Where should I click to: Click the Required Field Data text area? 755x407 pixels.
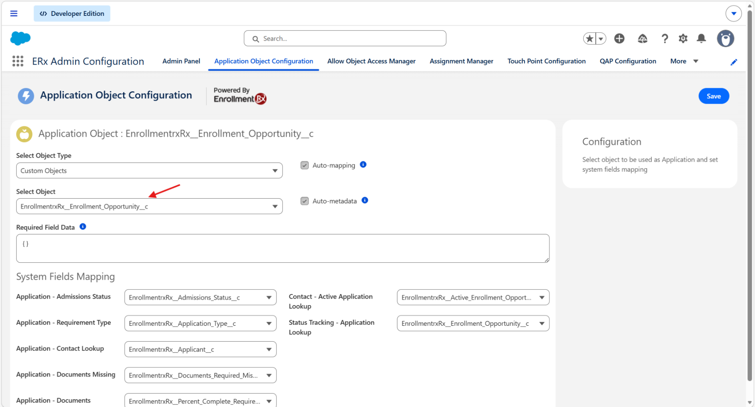tap(283, 248)
